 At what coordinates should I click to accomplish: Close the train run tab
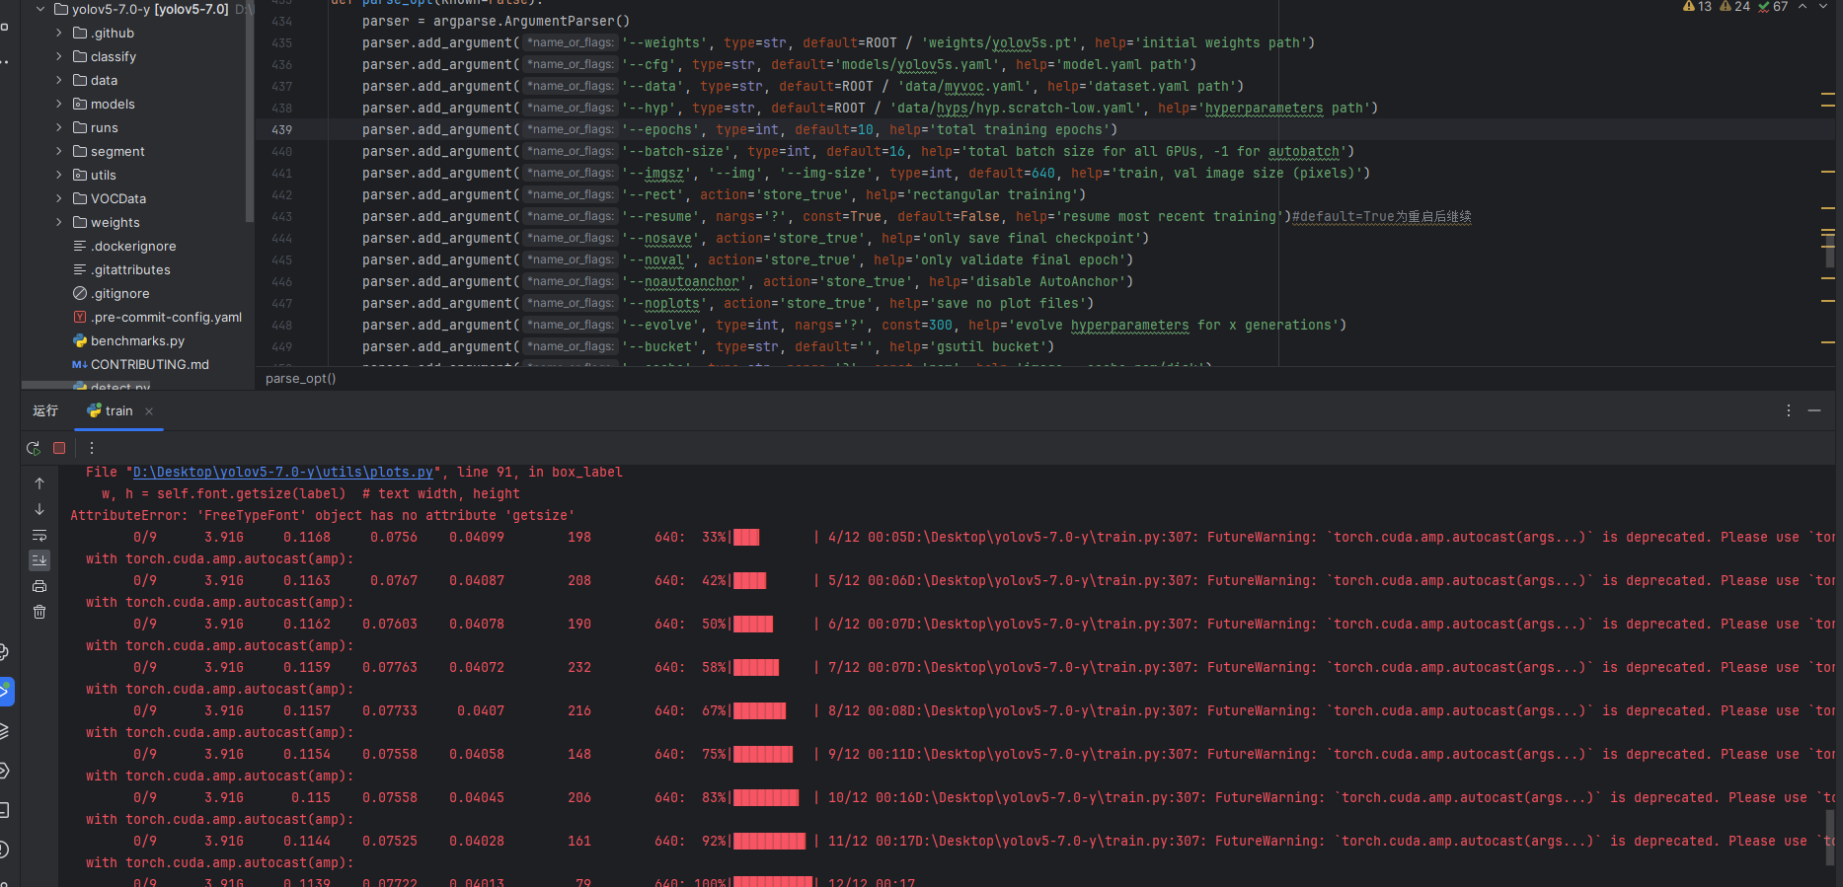(x=149, y=411)
